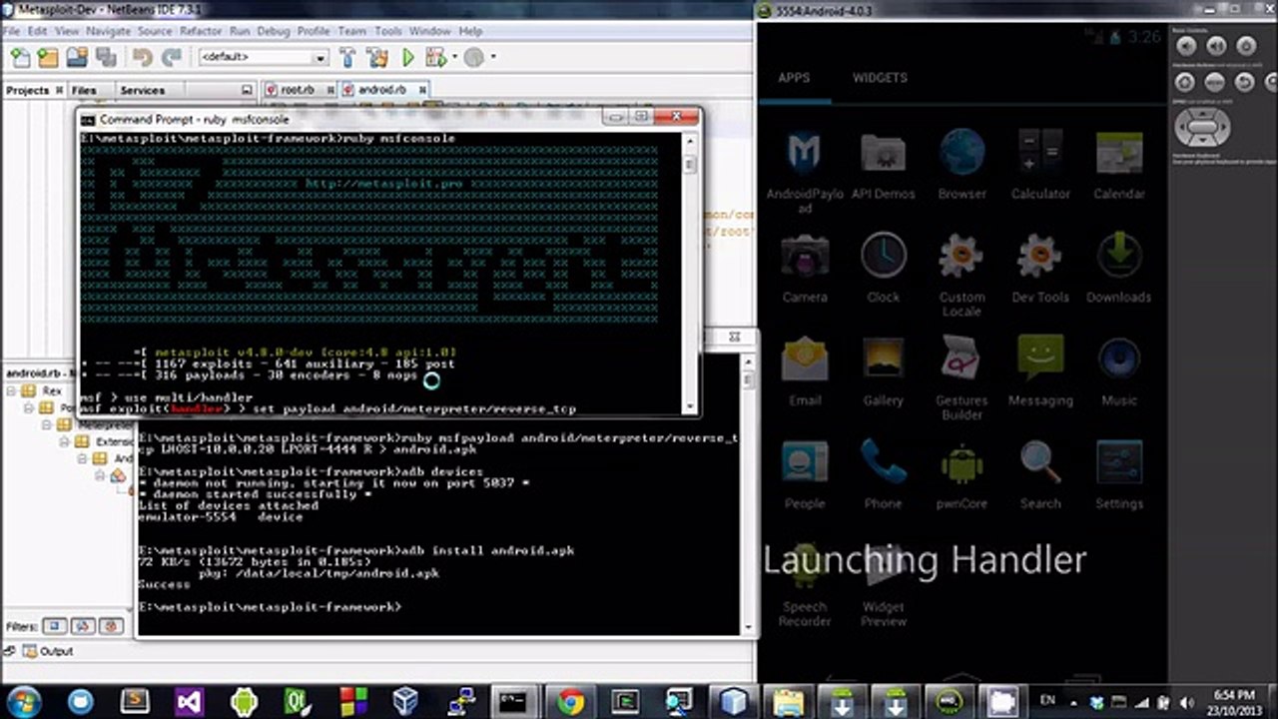
Task: Open the <default> configuration dropdown
Action: (264, 58)
